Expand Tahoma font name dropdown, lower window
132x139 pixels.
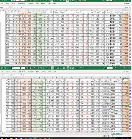pyautogui.click(x=19, y=68)
